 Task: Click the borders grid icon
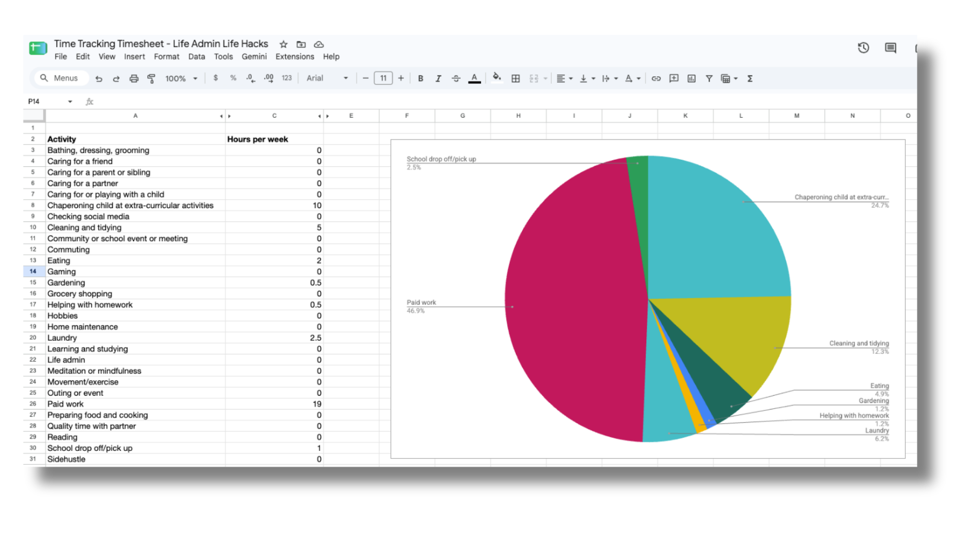click(515, 78)
